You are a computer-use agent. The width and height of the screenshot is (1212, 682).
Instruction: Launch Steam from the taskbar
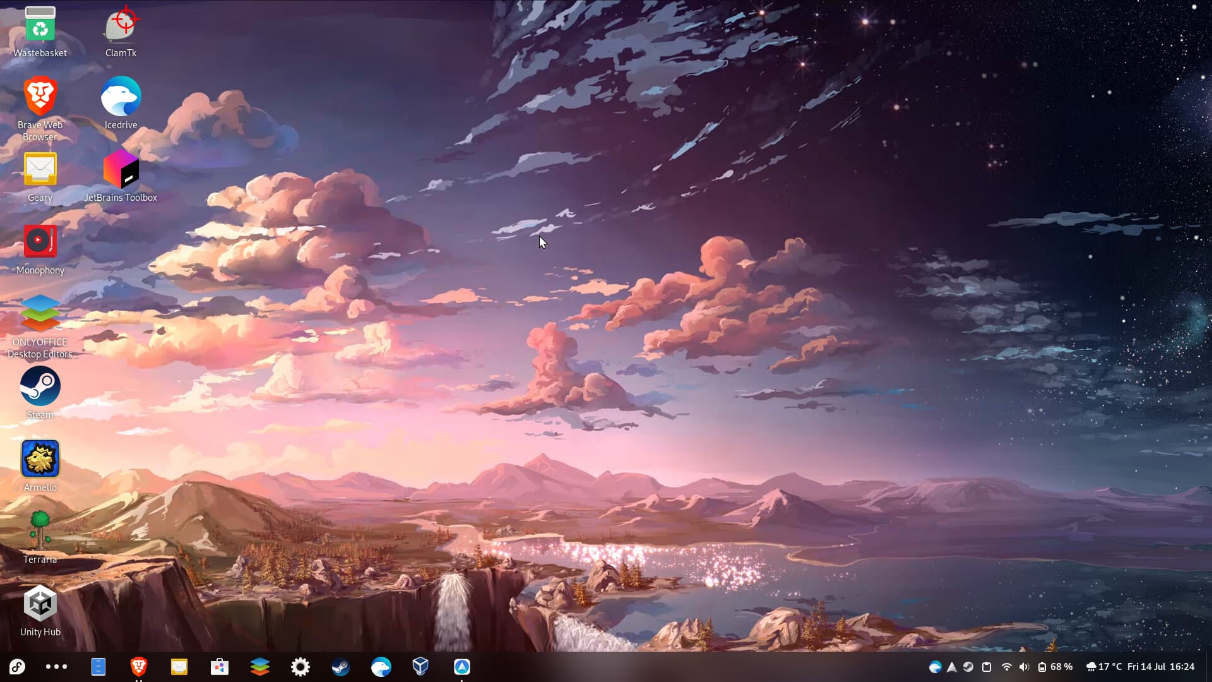click(x=341, y=667)
